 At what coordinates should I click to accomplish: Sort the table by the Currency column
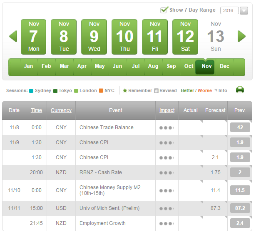pyautogui.click(x=61, y=110)
